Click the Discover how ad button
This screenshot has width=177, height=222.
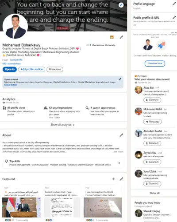pyautogui.click(x=155, y=63)
